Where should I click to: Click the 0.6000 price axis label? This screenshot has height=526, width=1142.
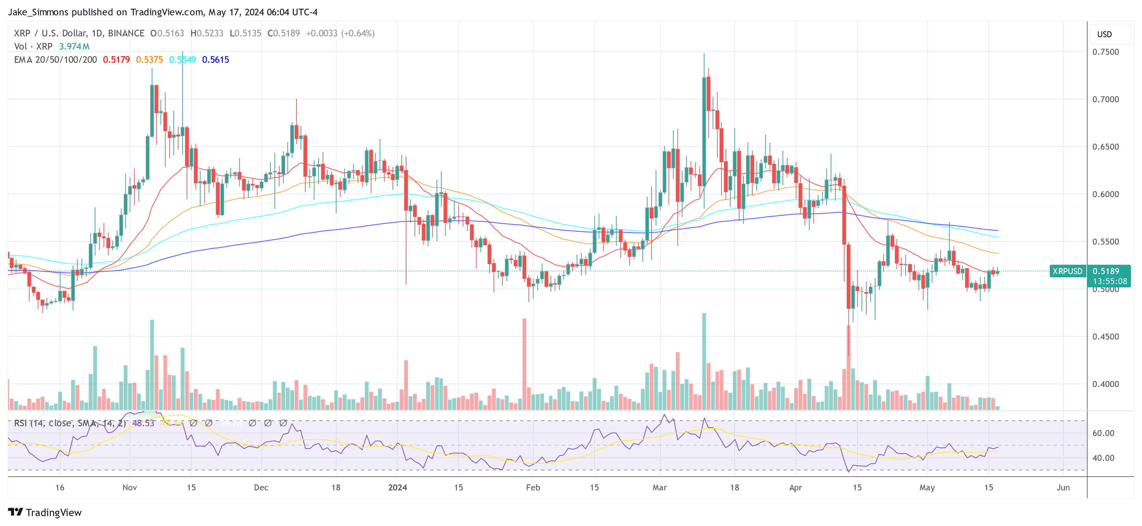click(x=1106, y=194)
